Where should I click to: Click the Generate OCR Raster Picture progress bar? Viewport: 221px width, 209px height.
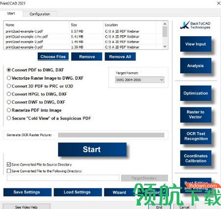[x=111, y=135]
